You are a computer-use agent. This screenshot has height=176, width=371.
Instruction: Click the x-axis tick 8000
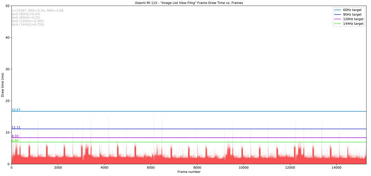pos(197,167)
